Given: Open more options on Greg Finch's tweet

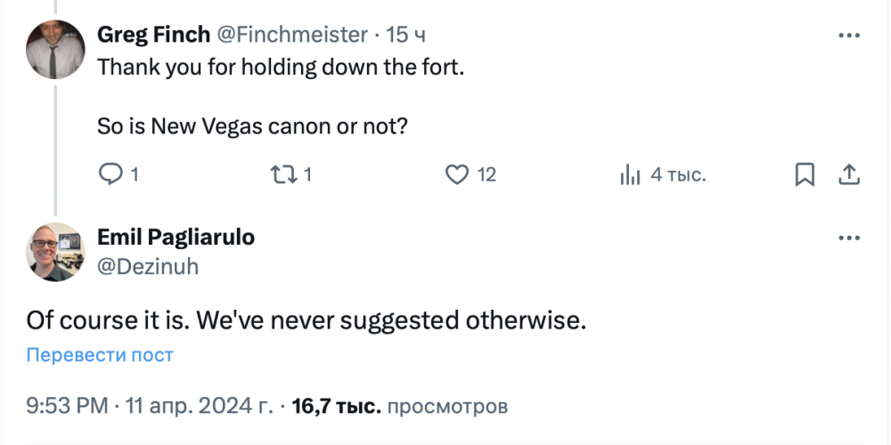Looking at the screenshot, I should click(849, 36).
